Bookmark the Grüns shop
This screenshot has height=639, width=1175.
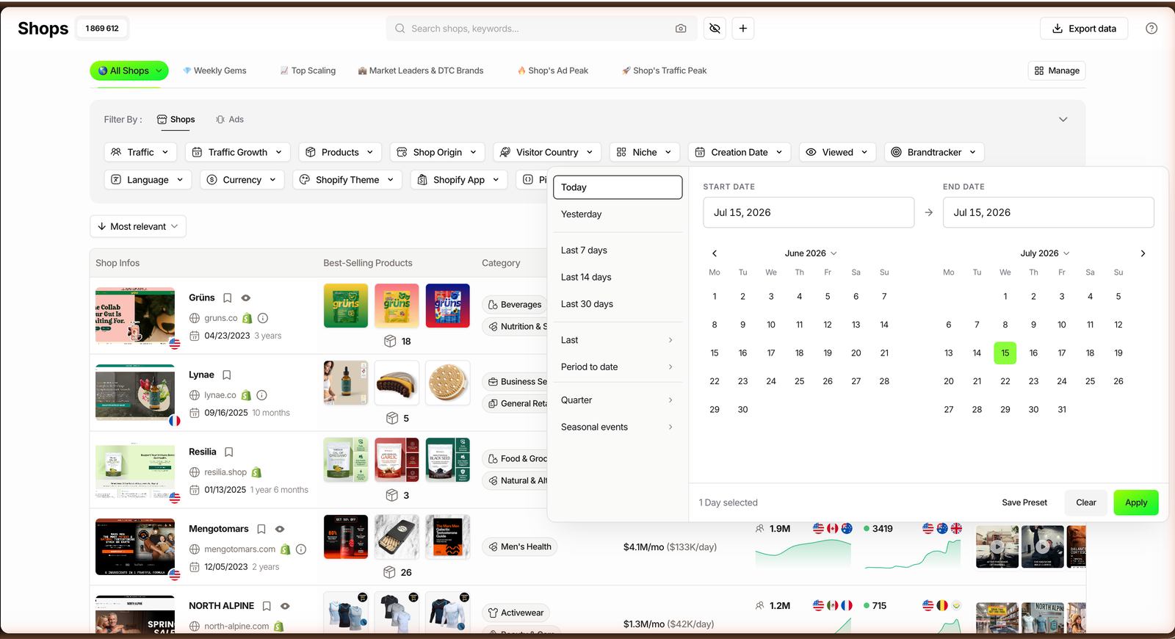point(228,298)
